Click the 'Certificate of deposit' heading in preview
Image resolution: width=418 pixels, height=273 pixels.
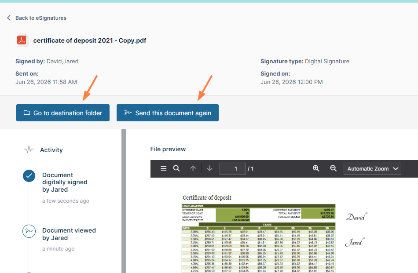coord(207,198)
